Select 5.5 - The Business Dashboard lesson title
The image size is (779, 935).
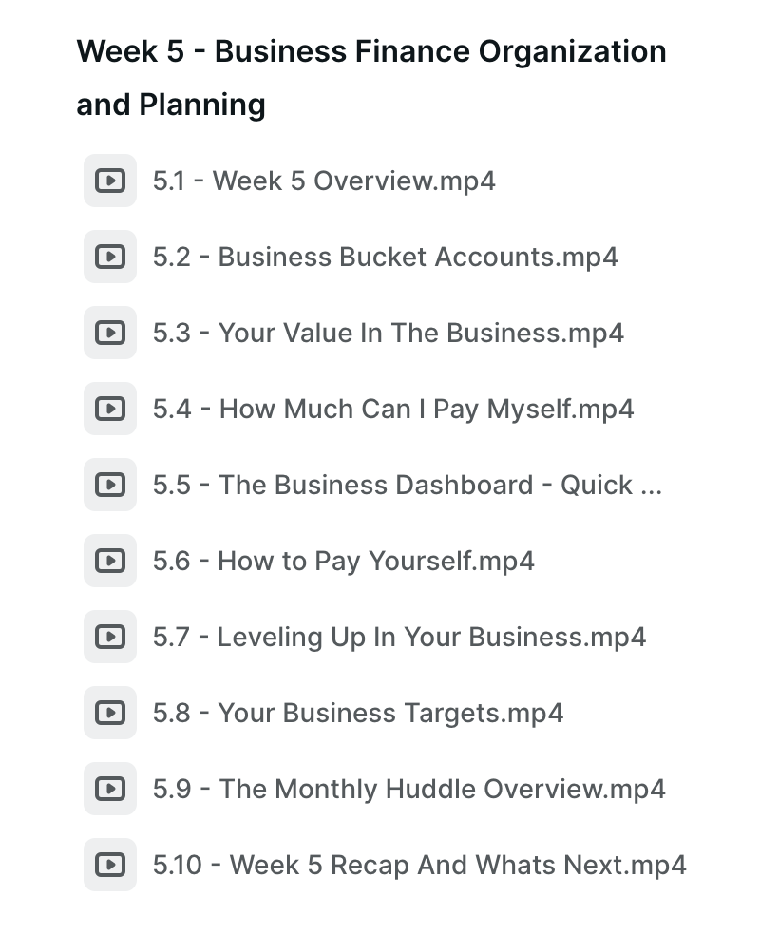[x=407, y=485]
